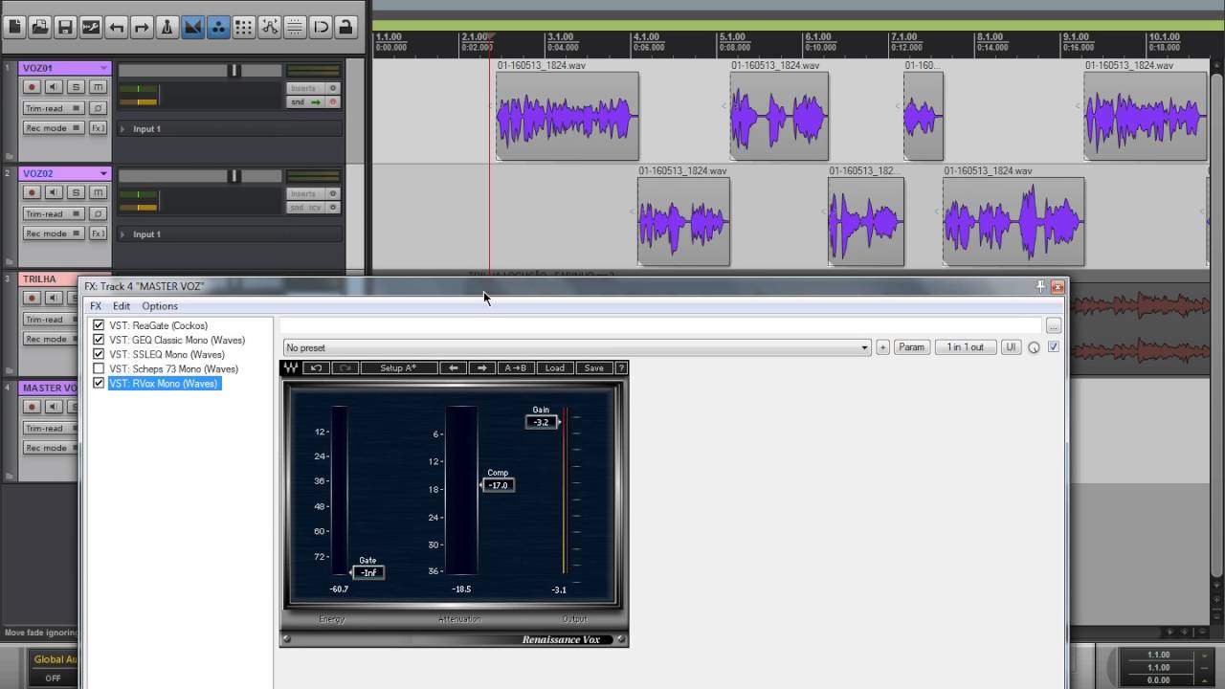
Task: Toggle the metronome icon
Action: [167, 27]
